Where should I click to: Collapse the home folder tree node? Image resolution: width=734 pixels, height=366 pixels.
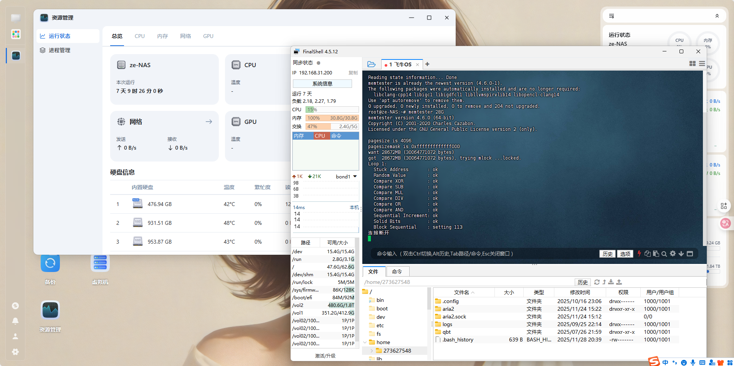pyautogui.click(x=365, y=342)
